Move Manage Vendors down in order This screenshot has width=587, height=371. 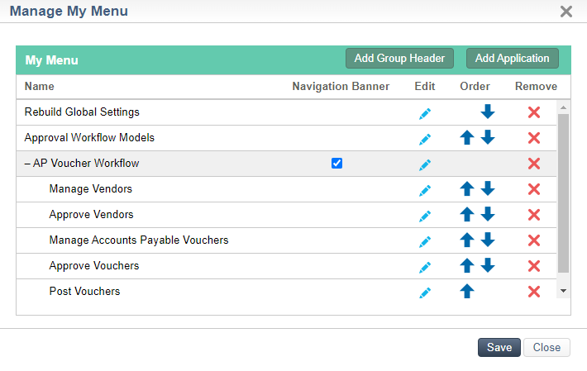point(488,188)
